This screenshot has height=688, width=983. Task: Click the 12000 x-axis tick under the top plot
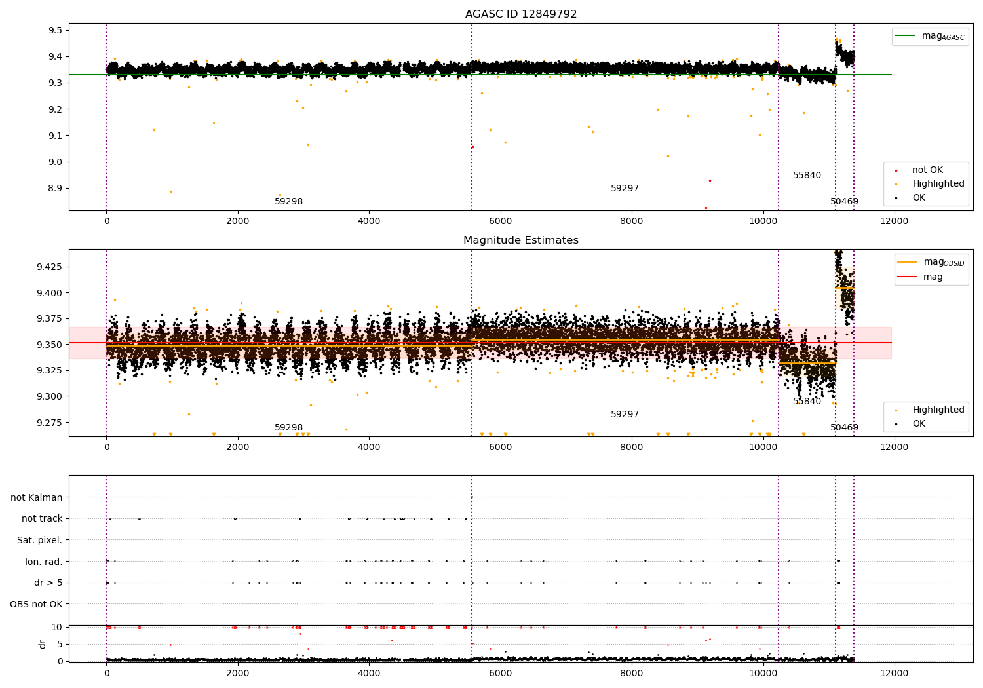coord(895,221)
